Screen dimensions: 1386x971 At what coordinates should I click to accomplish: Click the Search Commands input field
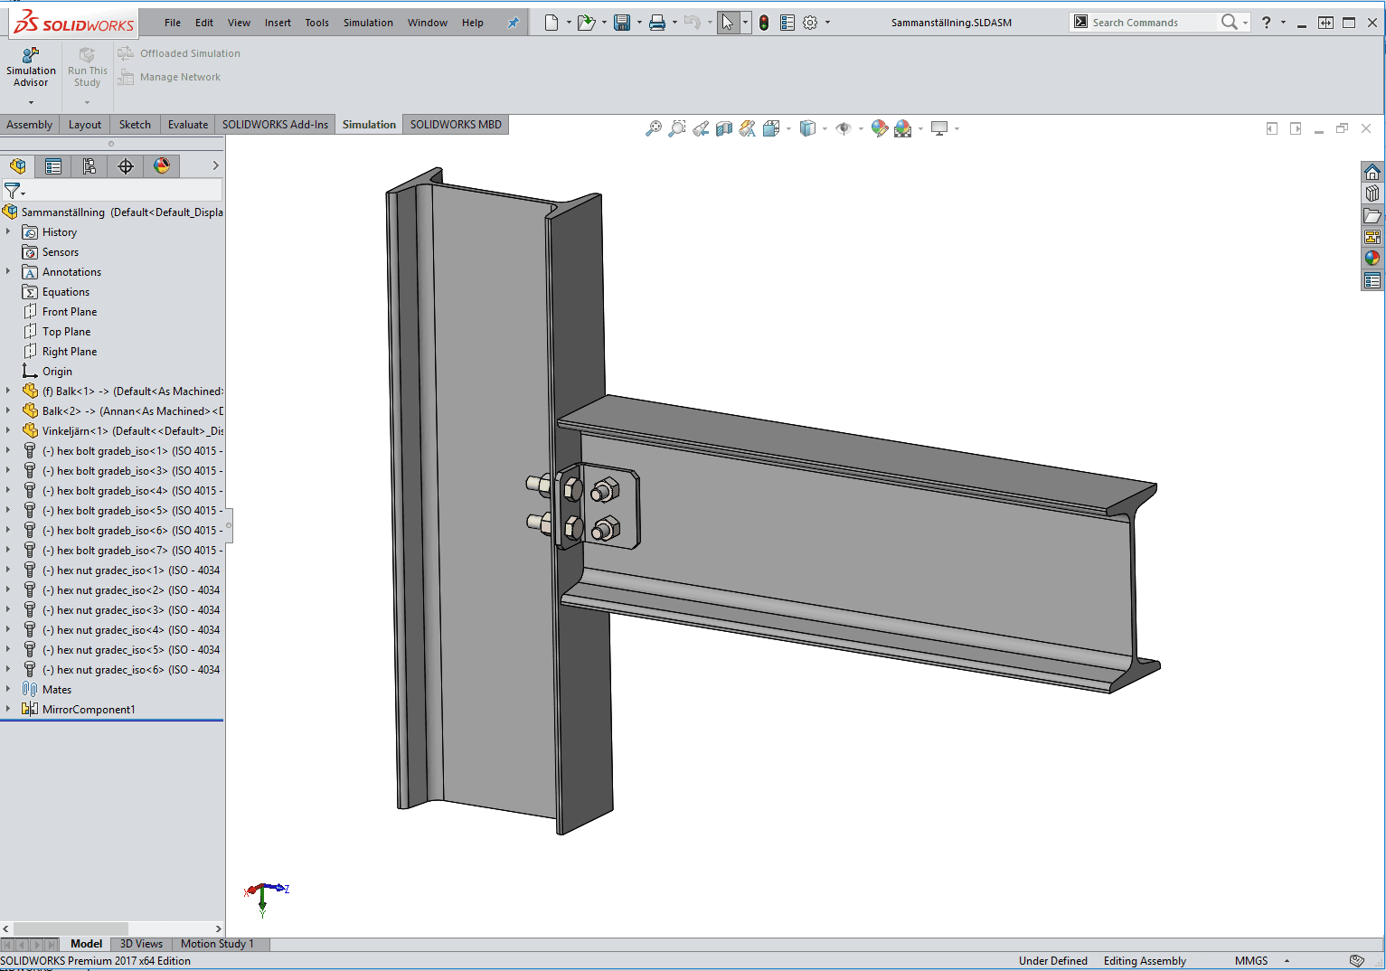point(1148,23)
